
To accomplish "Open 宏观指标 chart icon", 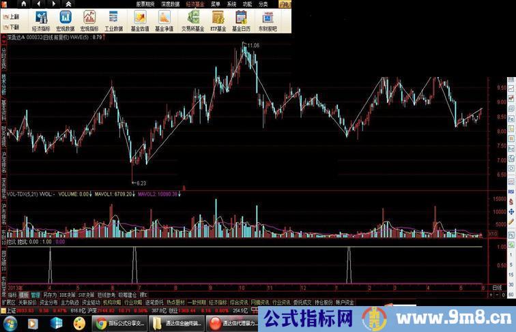I will click(x=89, y=20).
